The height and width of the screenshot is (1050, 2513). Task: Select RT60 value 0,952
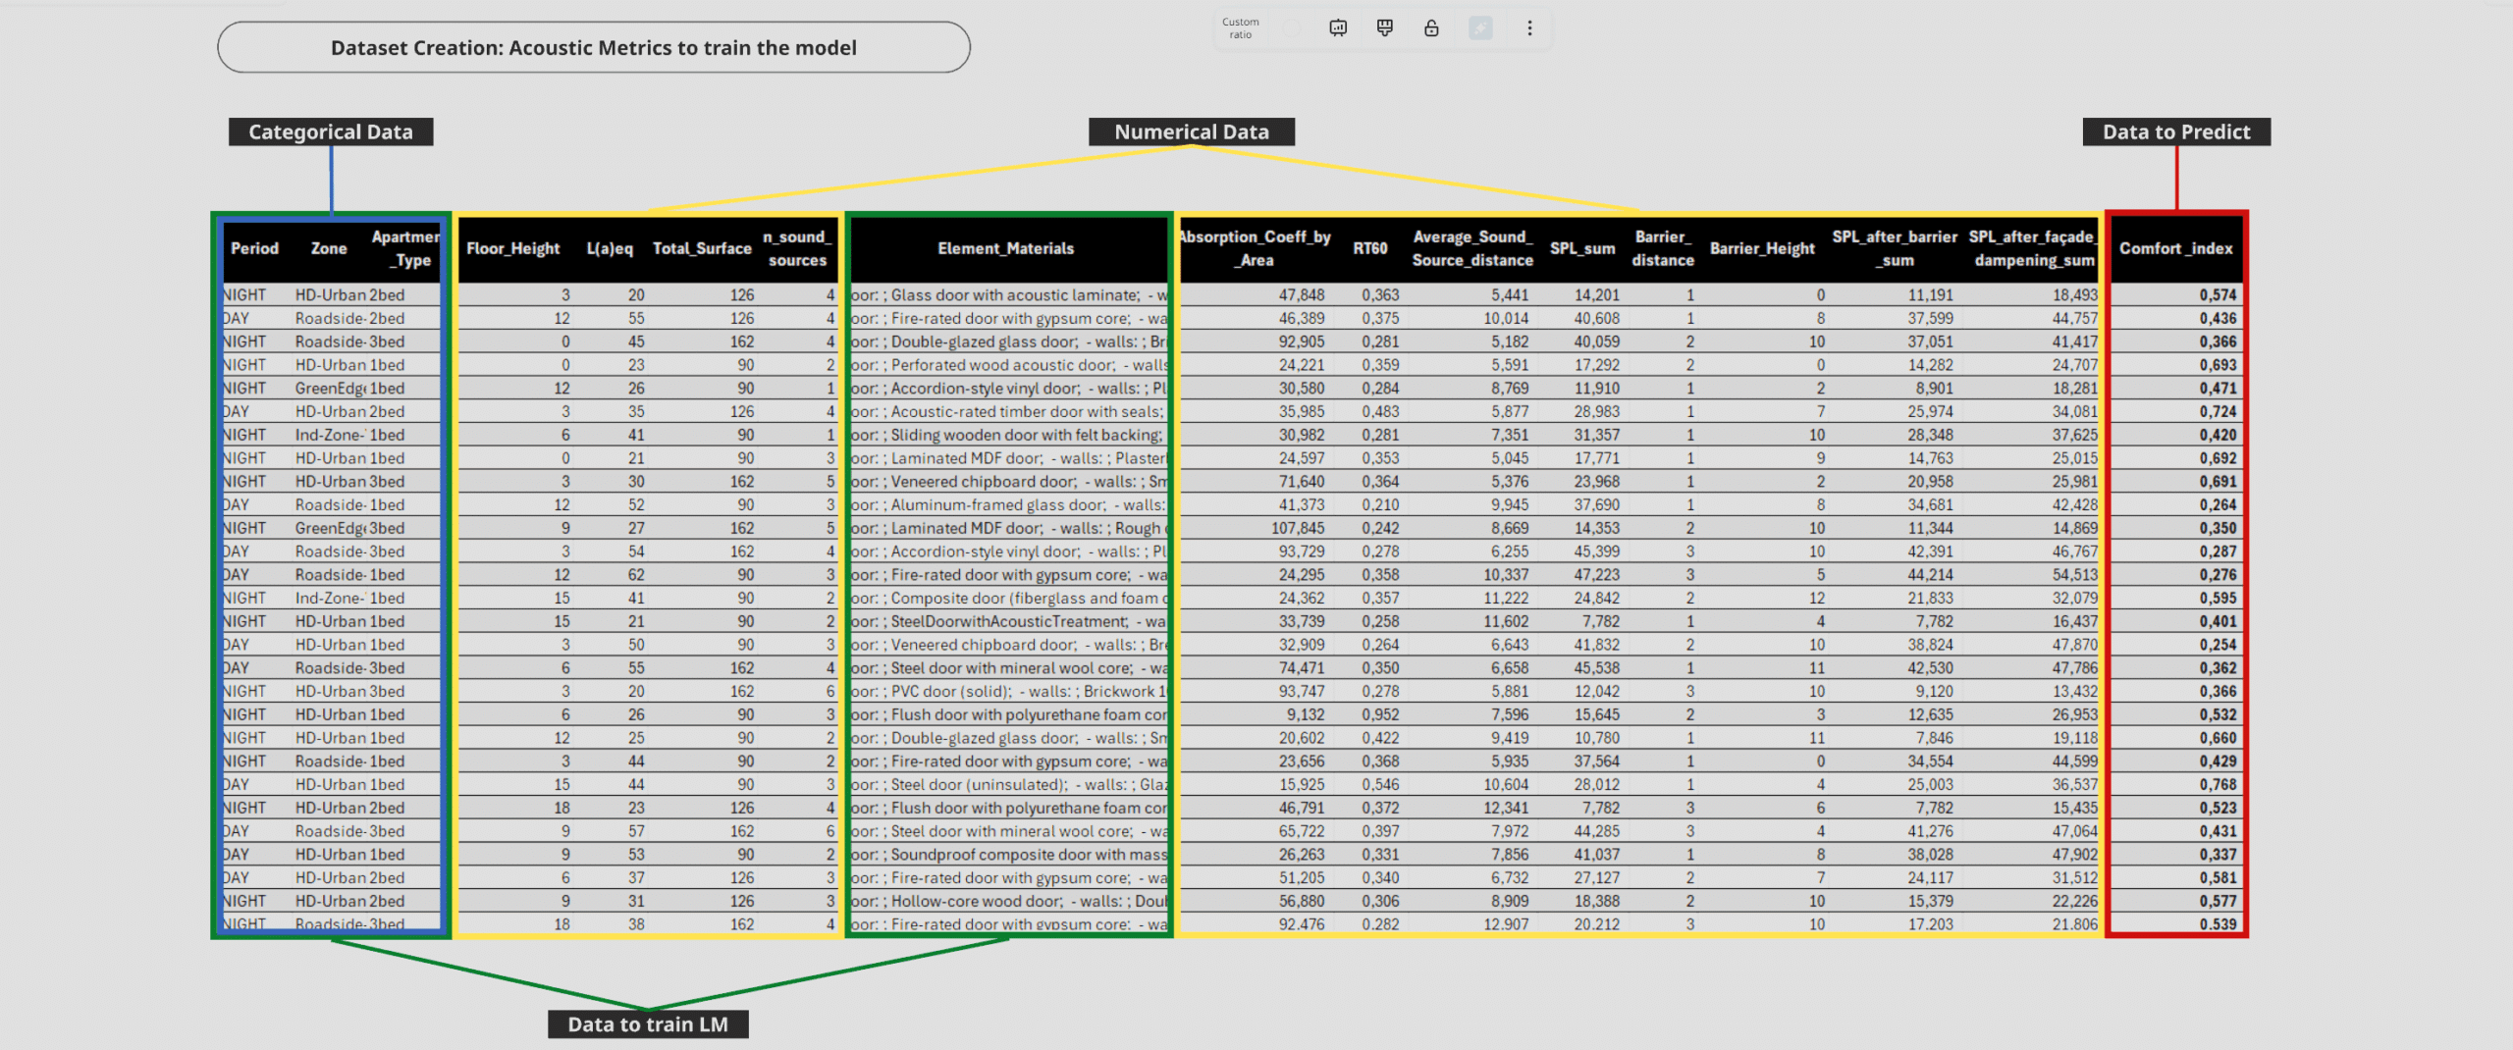click(1380, 714)
